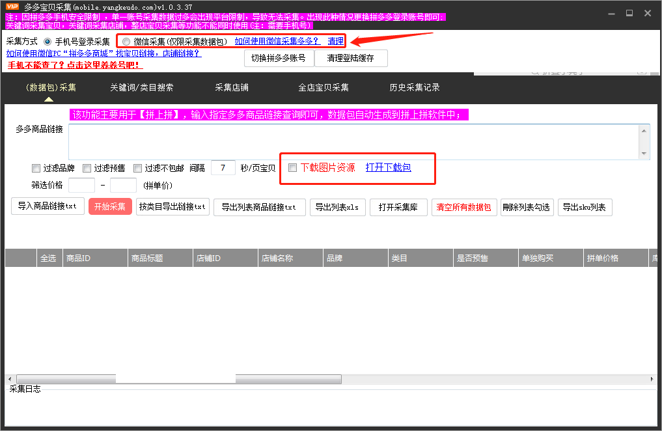Click the table horizontal scrollbar right arrow
Screen dimensions: 662x431
652,379
